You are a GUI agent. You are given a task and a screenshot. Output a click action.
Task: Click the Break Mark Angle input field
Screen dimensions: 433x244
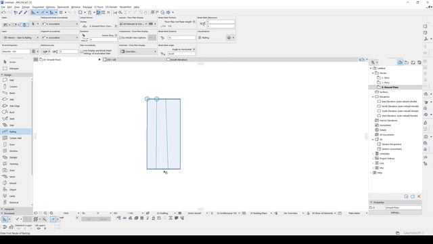click(x=181, y=54)
